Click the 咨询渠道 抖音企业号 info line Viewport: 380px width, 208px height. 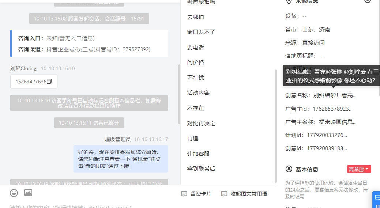84,49
